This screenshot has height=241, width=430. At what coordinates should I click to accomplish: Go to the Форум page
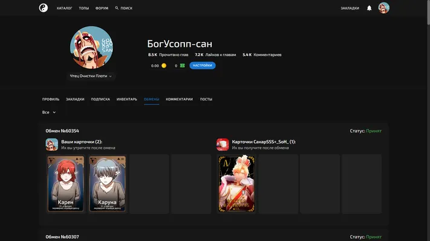pos(102,8)
